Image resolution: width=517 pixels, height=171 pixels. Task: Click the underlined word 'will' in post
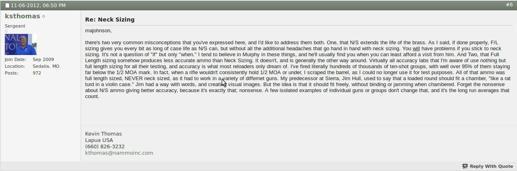click(416, 49)
